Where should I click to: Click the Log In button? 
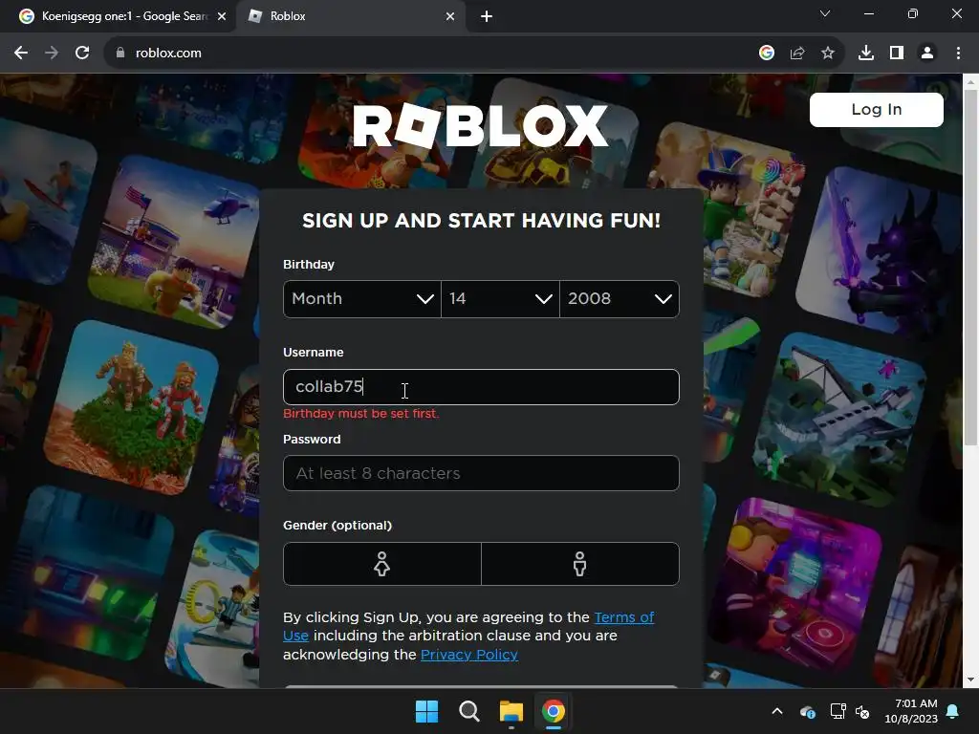(x=876, y=110)
